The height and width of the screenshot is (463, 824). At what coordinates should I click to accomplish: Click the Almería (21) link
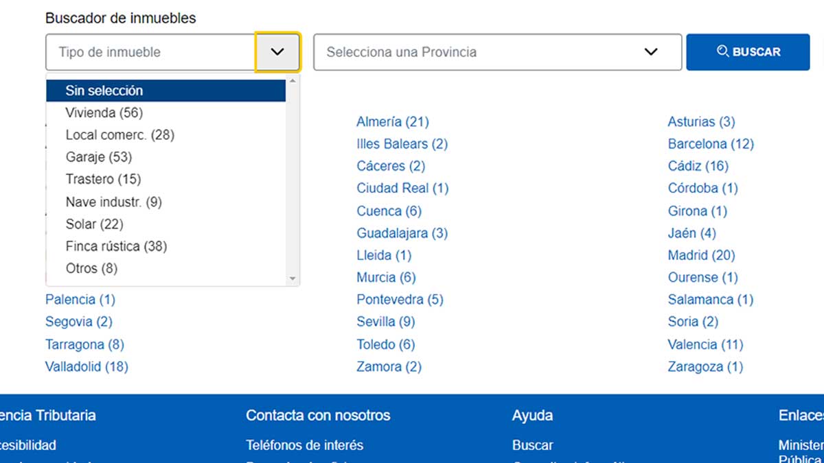(393, 121)
